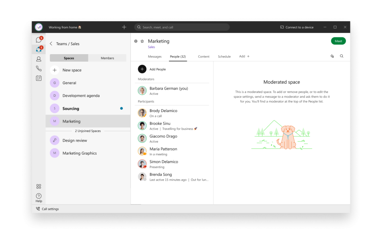Switch to the Messages tab
The height and width of the screenshot is (239, 382).
[154, 57]
